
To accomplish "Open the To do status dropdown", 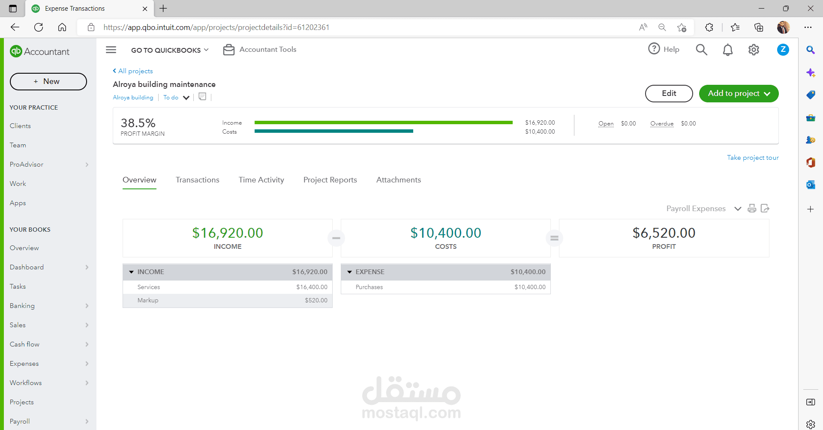I will click(176, 98).
